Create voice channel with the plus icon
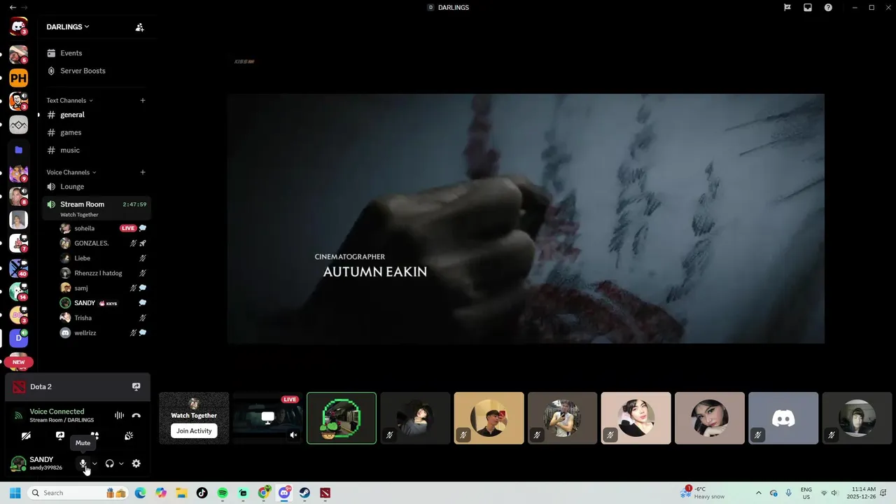896x504 pixels. tap(143, 172)
